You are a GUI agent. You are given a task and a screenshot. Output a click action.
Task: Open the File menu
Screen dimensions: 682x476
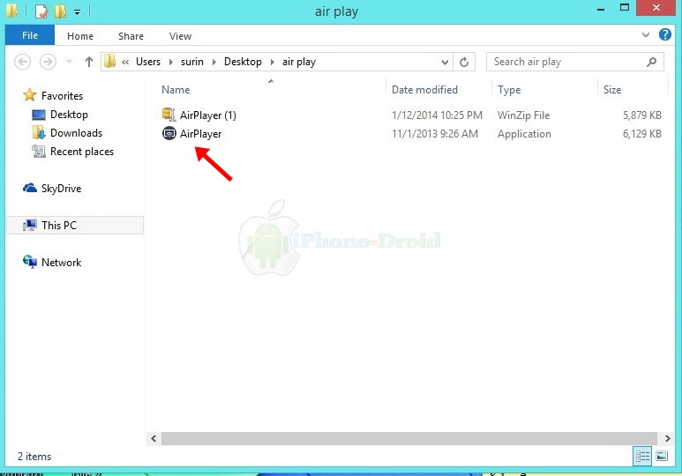point(30,36)
